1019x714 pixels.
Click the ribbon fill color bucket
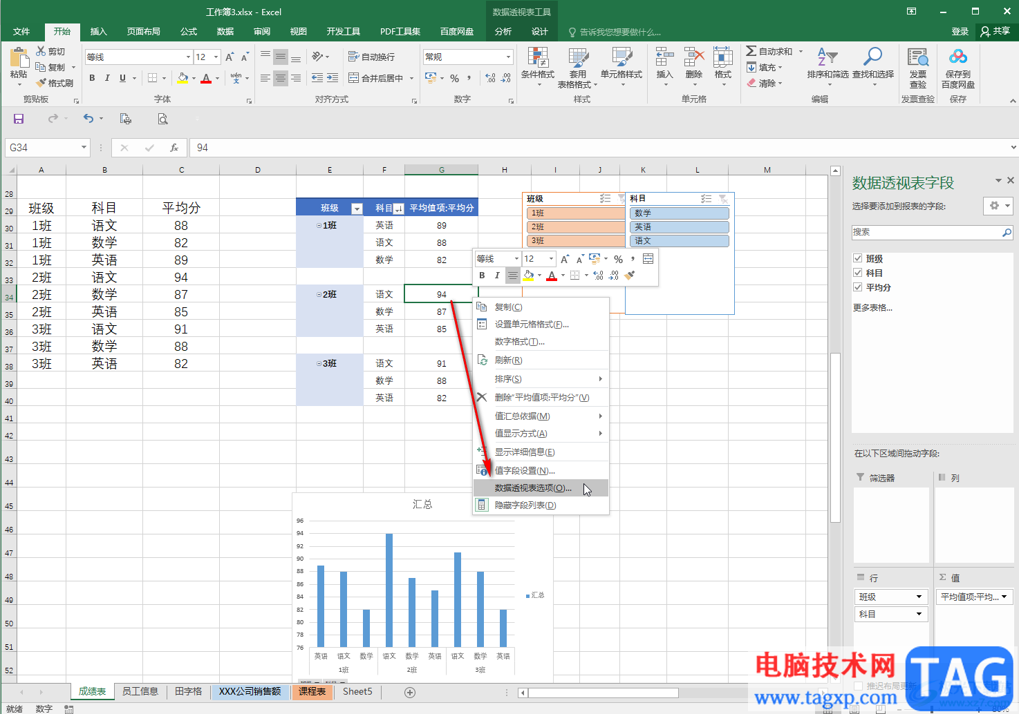[x=183, y=78]
